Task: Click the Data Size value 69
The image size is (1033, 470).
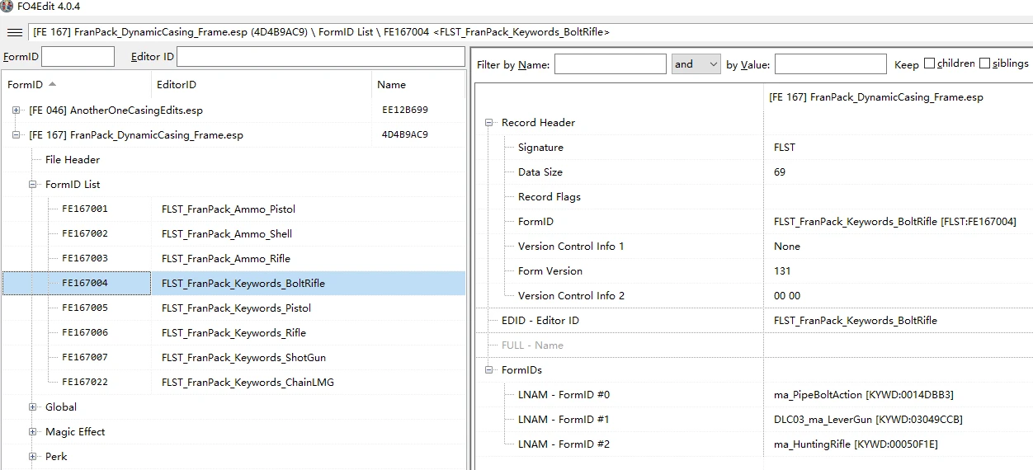Action: pos(780,172)
